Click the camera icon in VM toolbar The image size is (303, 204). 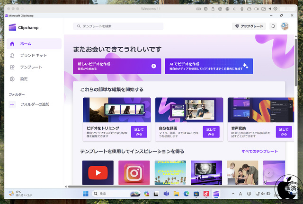coord(257,9)
